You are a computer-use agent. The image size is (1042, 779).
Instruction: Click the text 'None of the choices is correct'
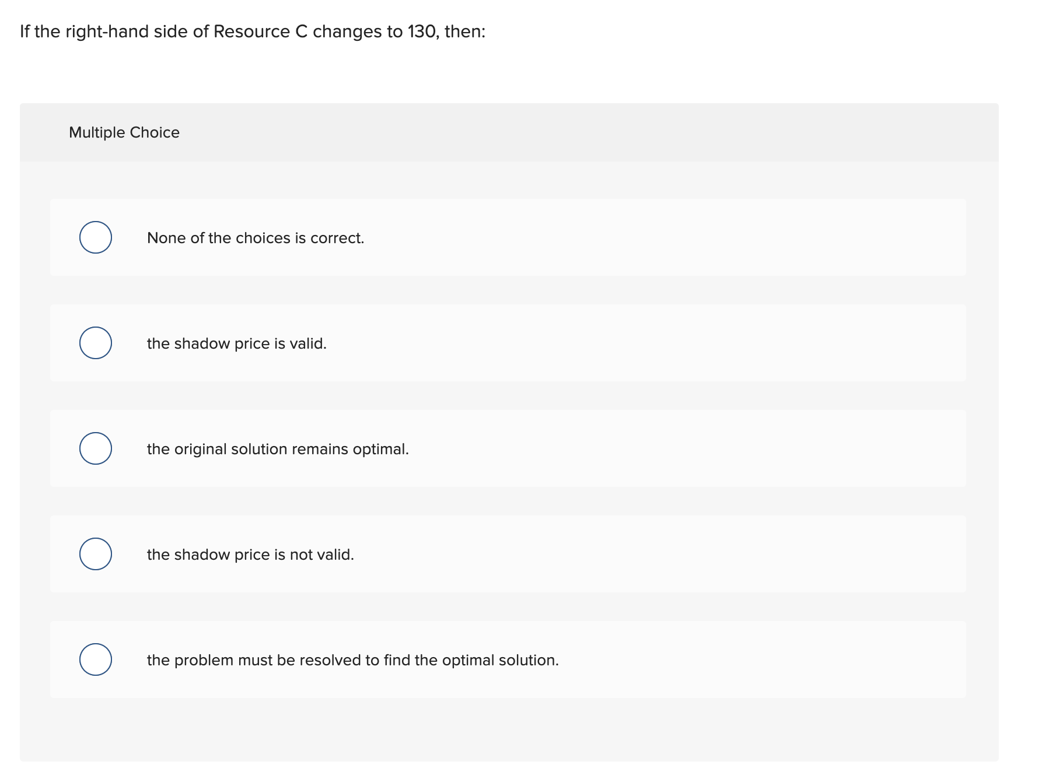click(256, 237)
